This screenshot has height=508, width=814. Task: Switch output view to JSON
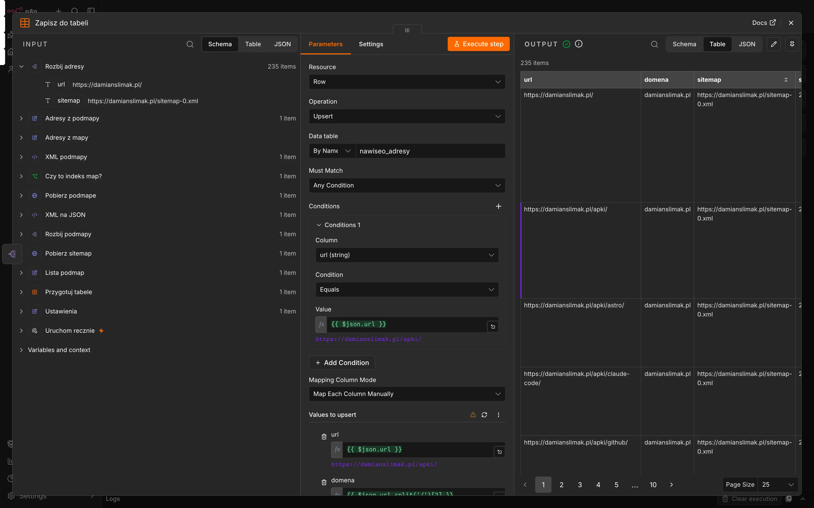(747, 44)
